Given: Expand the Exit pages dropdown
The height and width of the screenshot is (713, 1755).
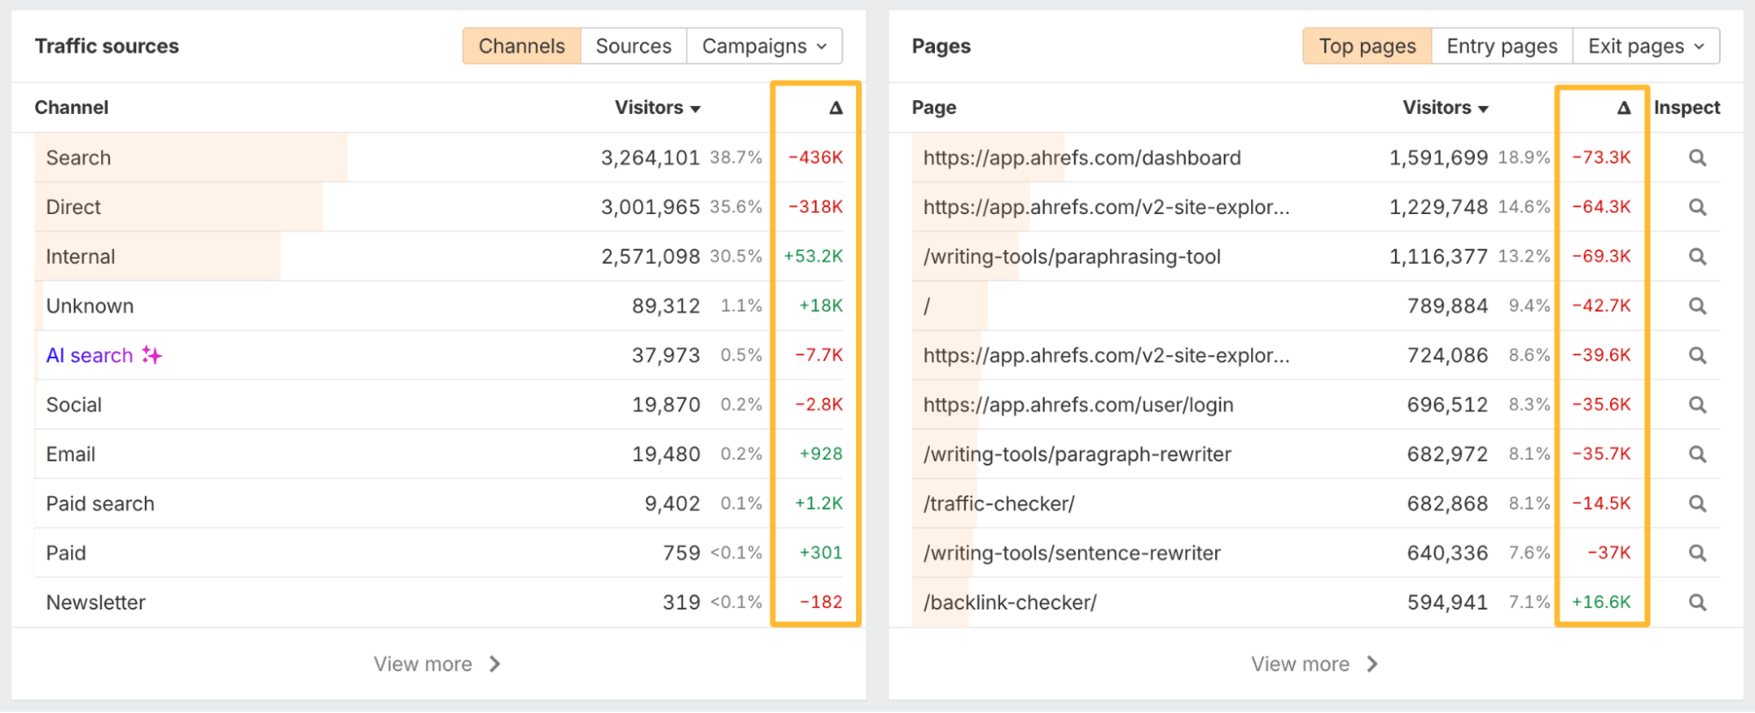Looking at the screenshot, I should (x=1645, y=46).
